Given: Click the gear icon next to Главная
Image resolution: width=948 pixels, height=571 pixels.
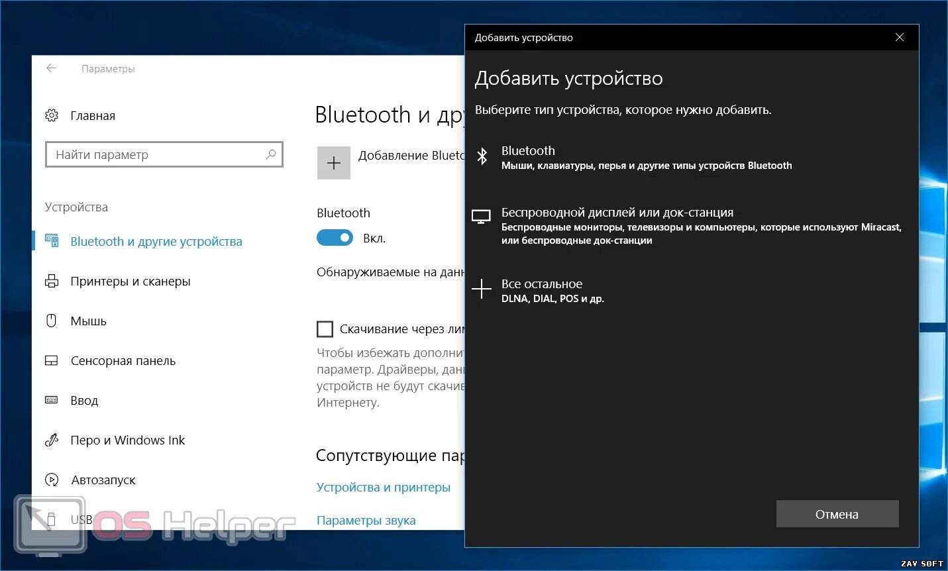Looking at the screenshot, I should (x=52, y=115).
